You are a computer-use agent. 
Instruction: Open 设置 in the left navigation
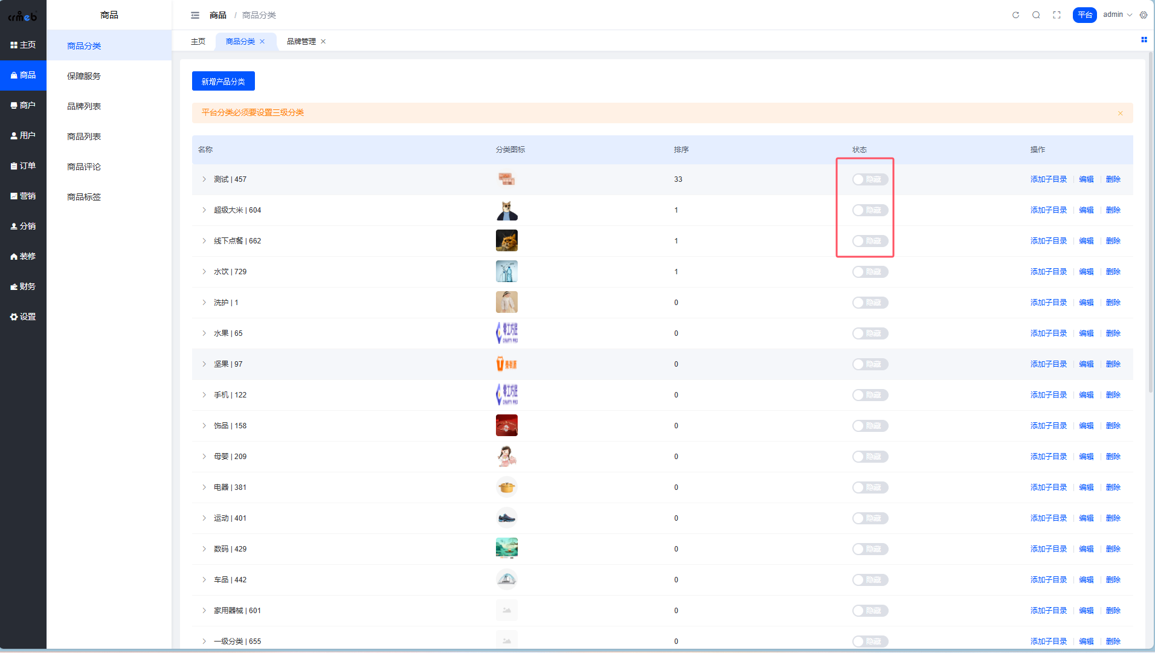tap(23, 317)
